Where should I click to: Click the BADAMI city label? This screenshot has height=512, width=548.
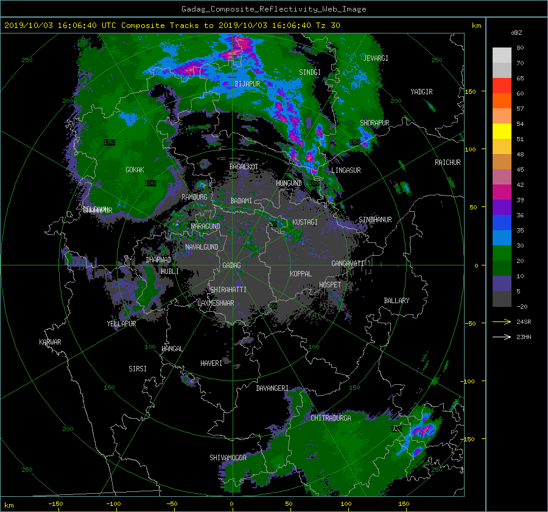241,201
